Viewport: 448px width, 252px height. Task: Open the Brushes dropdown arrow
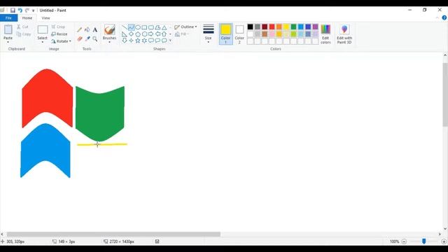pyautogui.click(x=109, y=42)
